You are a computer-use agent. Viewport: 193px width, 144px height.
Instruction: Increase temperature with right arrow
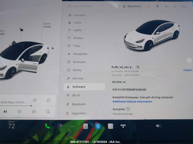pyautogui.click(x=21, y=126)
